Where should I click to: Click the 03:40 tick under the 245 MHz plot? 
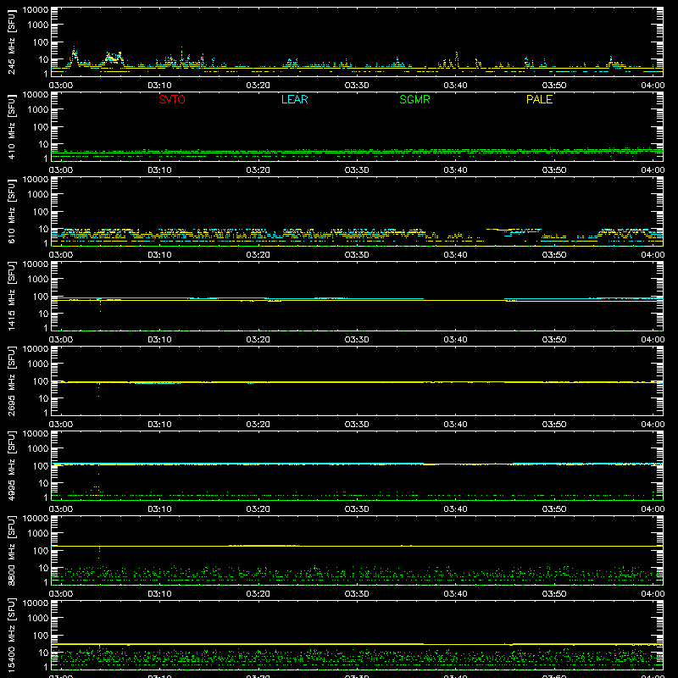(x=455, y=86)
